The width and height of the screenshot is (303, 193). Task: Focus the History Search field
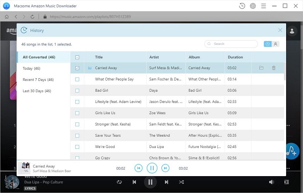coord(231,44)
